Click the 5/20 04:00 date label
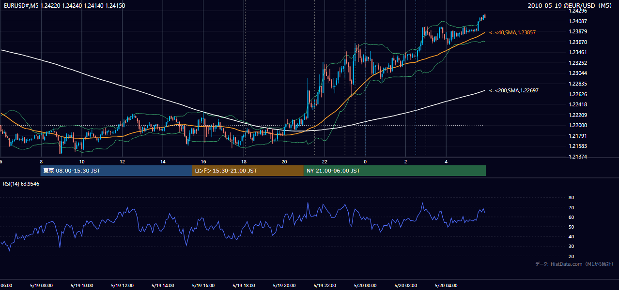 pyautogui.click(x=447, y=286)
